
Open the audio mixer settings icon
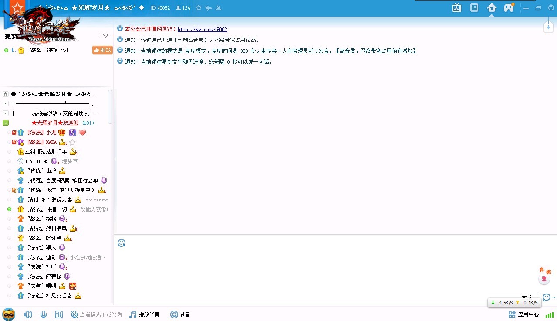(x=59, y=314)
